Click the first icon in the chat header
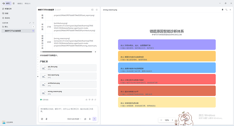Viewport: 234px width, 126px height. tap(92, 10)
